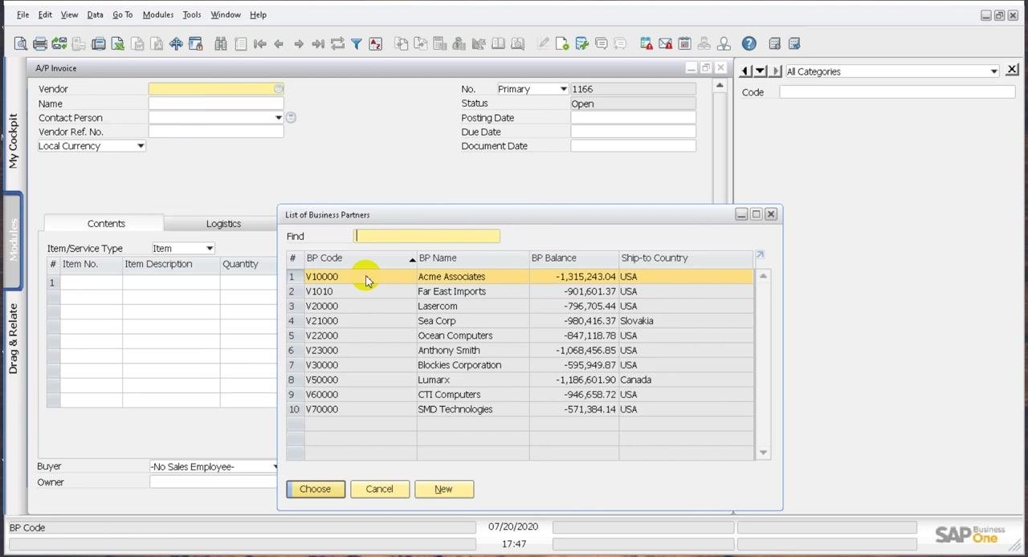Screen dimensions: 1028x557
Task: Click the Sort A-Z icon
Action: click(376, 44)
